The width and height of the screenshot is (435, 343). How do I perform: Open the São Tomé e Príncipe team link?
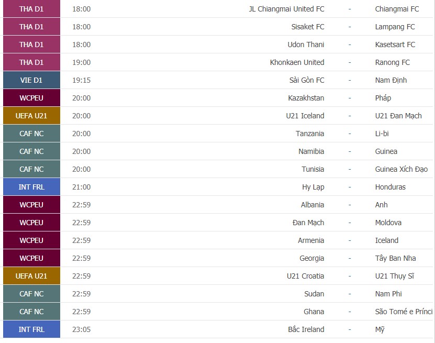(x=404, y=312)
